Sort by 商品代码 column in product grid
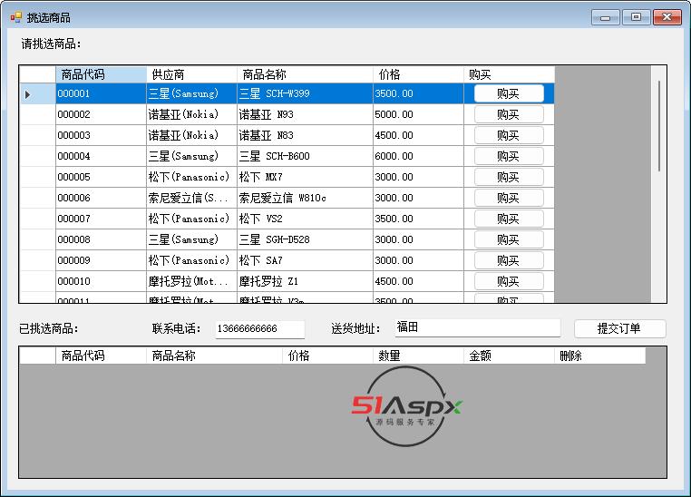This screenshot has height=497, width=691. point(101,74)
